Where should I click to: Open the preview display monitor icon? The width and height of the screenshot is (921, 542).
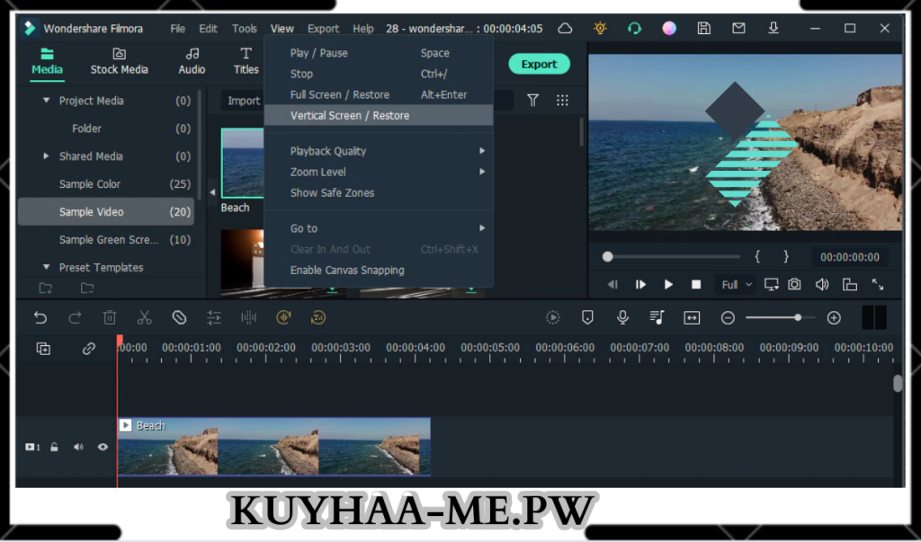771,284
